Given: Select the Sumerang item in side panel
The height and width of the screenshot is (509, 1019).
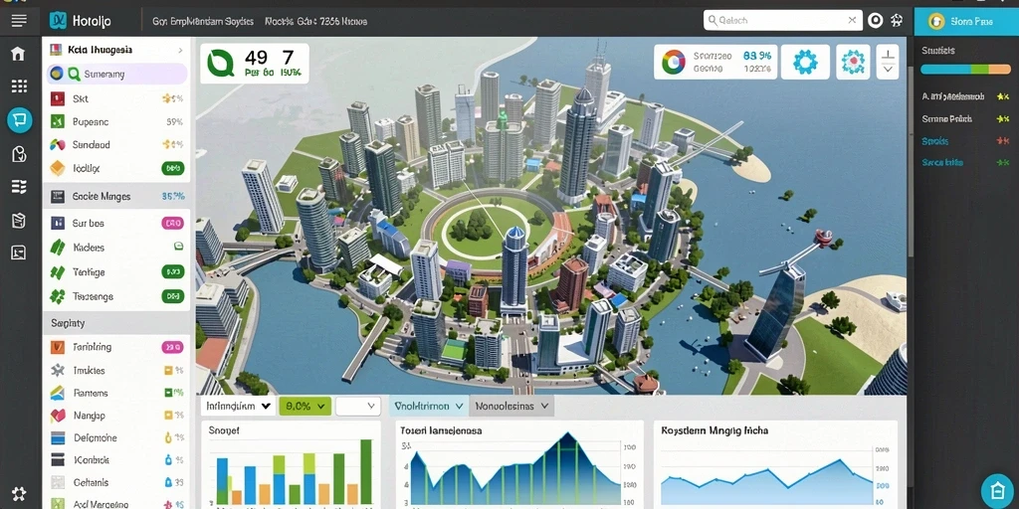Looking at the screenshot, I should pos(117,74).
